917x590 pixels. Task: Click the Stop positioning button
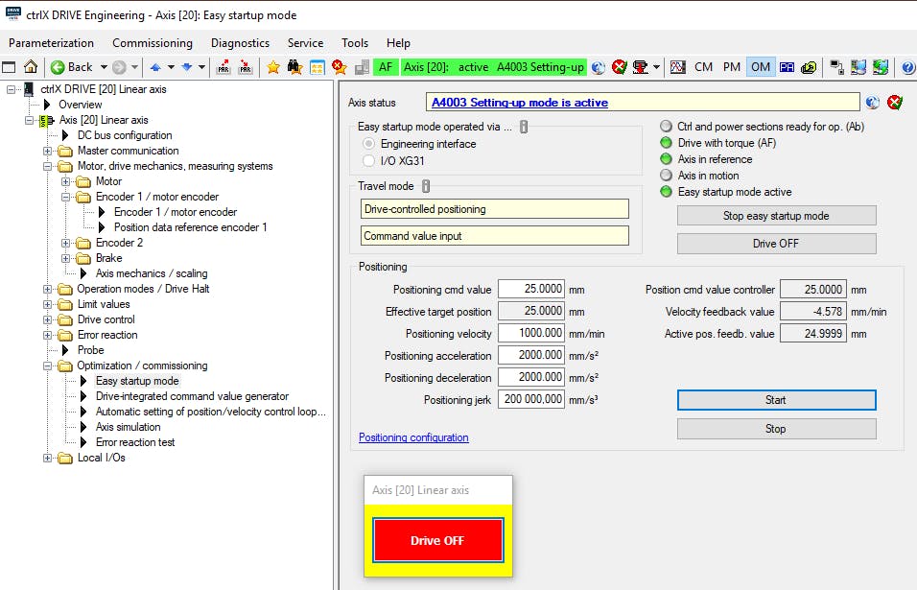[x=776, y=429]
